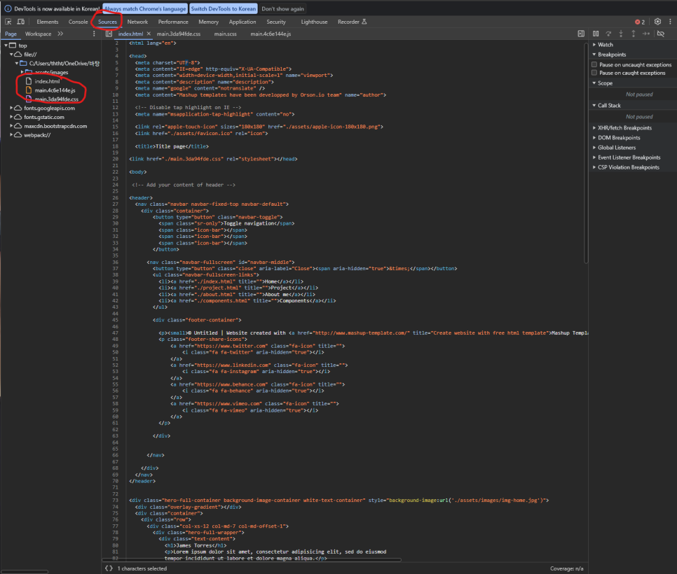Close the index.html editor tab
The image size is (677, 574).
tap(149, 34)
